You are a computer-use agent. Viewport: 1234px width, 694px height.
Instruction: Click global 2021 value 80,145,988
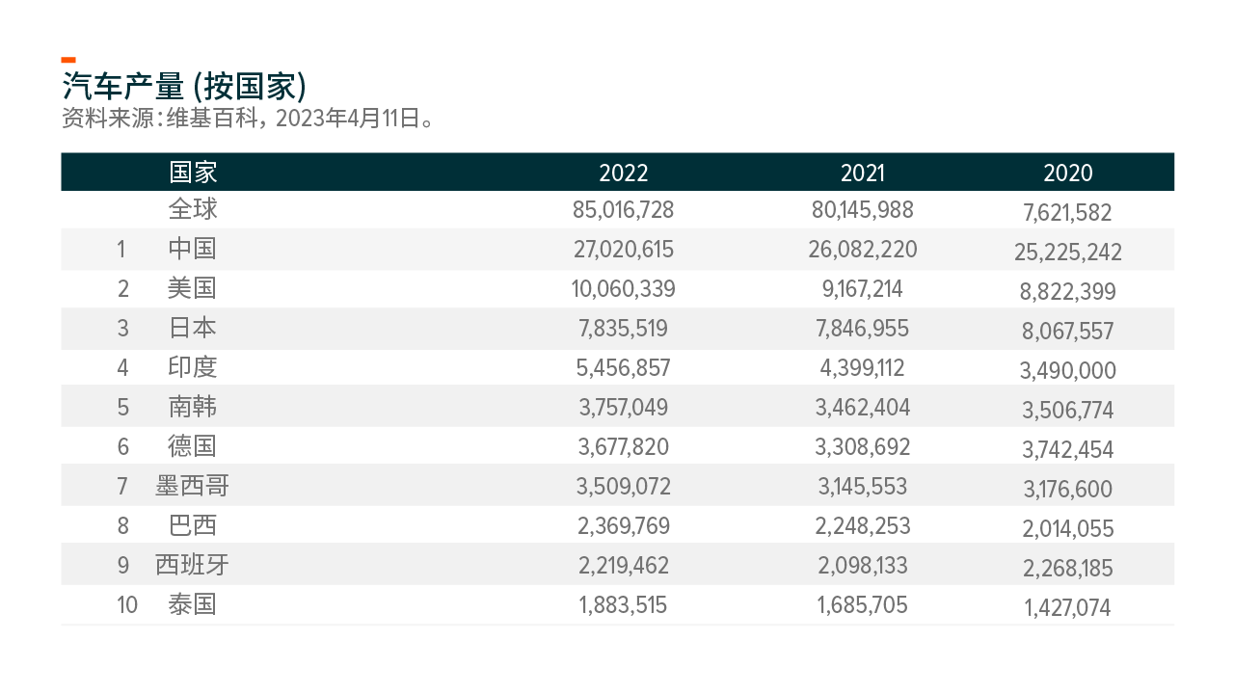[x=863, y=210]
